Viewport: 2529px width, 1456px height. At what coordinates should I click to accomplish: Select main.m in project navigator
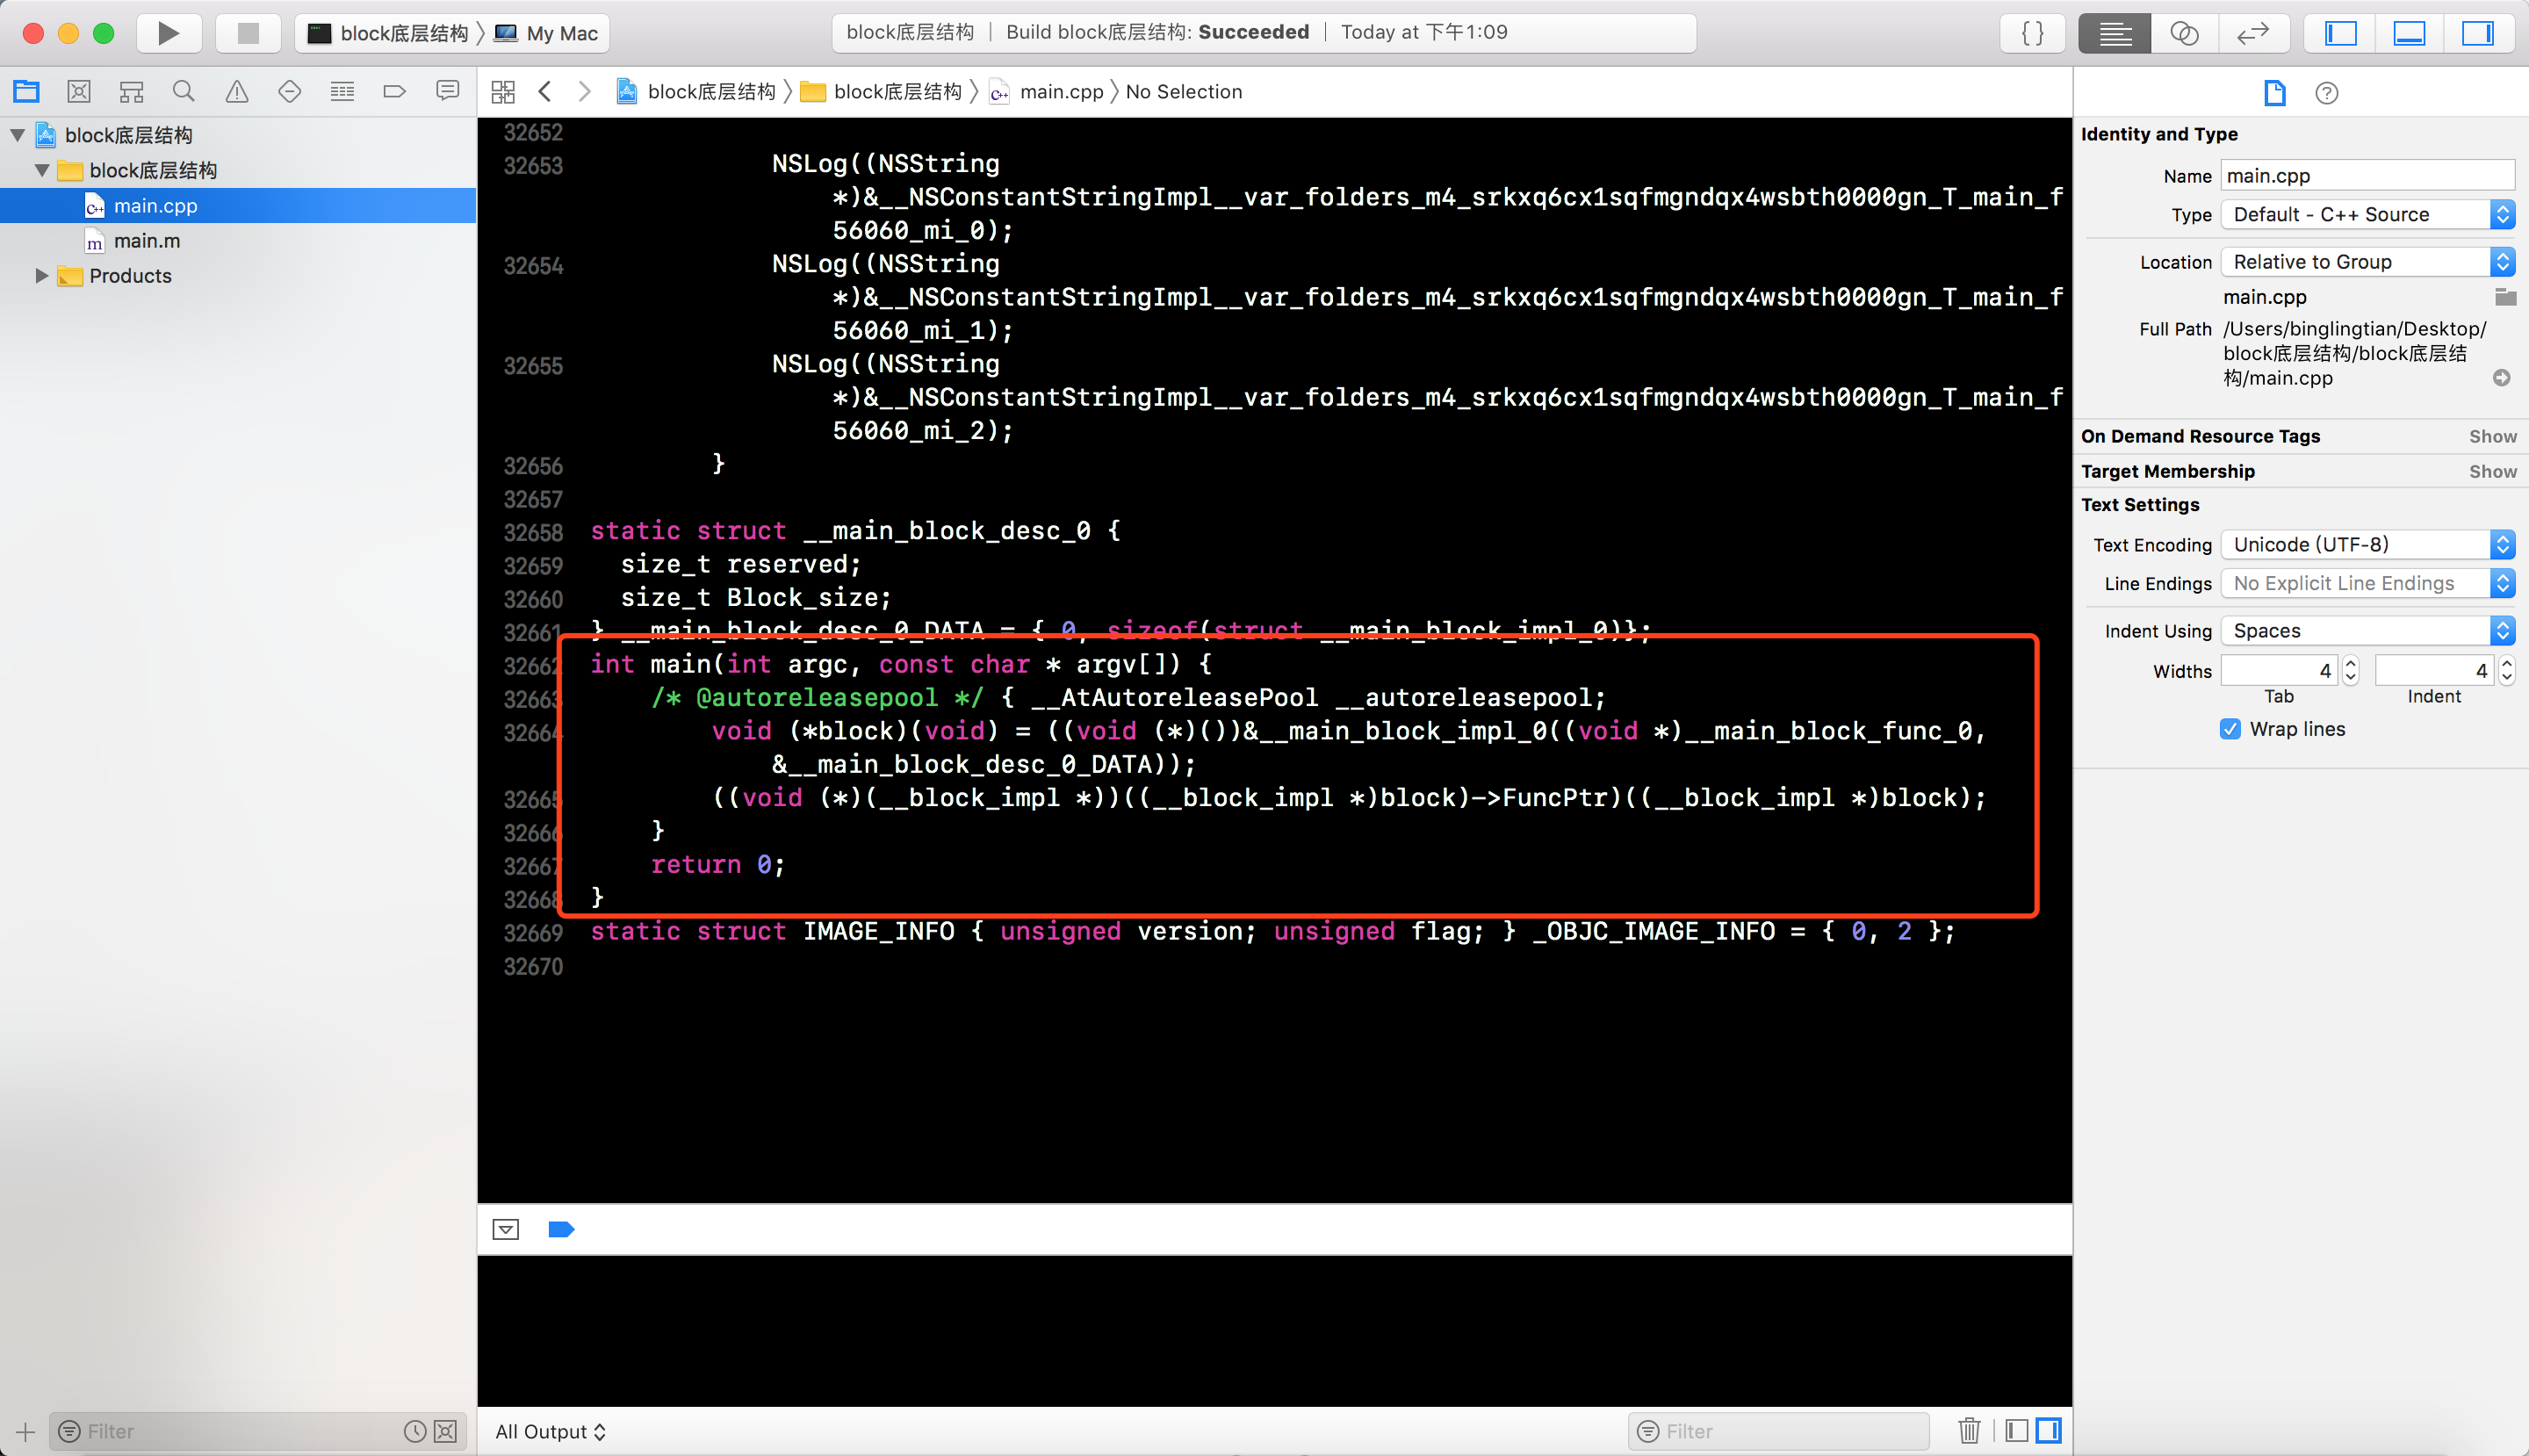pos(147,241)
